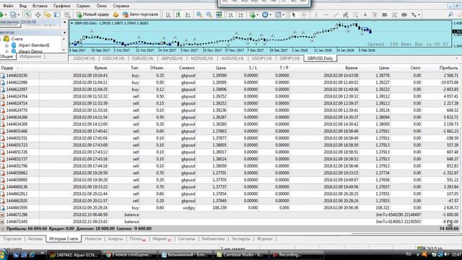The width and height of the screenshot is (462, 260).
Task: Tile chart windows icon
Action: click(x=219, y=14)
